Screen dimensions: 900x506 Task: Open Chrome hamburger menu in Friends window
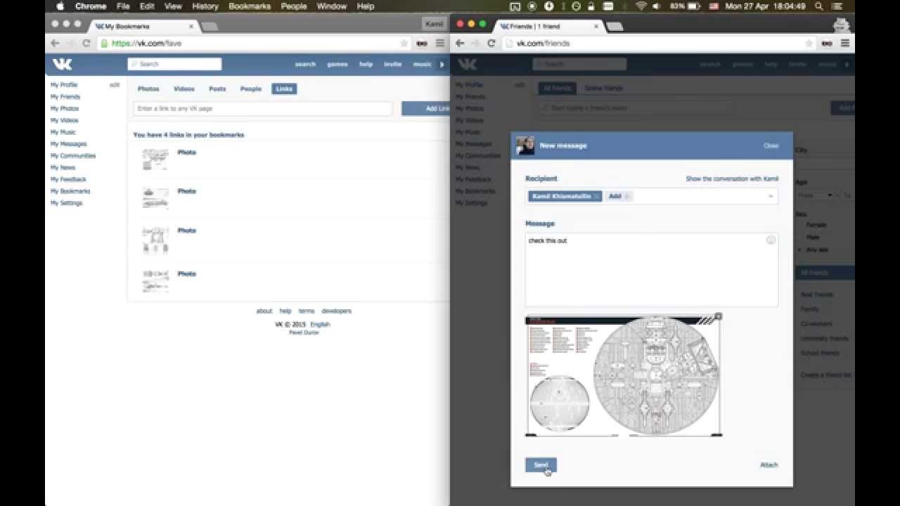click(845, 43)
